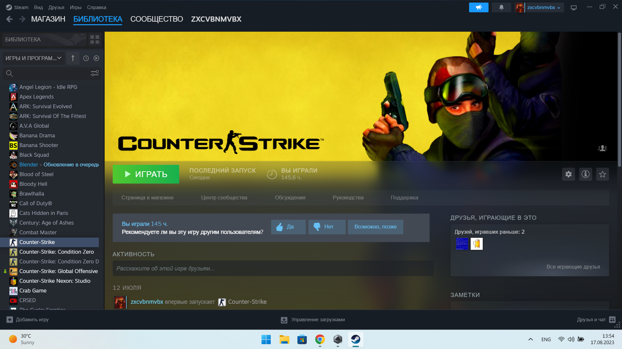This screenshot has height=349, width=622.
Task: Collapse the library list with arrow
Action: 73,58
